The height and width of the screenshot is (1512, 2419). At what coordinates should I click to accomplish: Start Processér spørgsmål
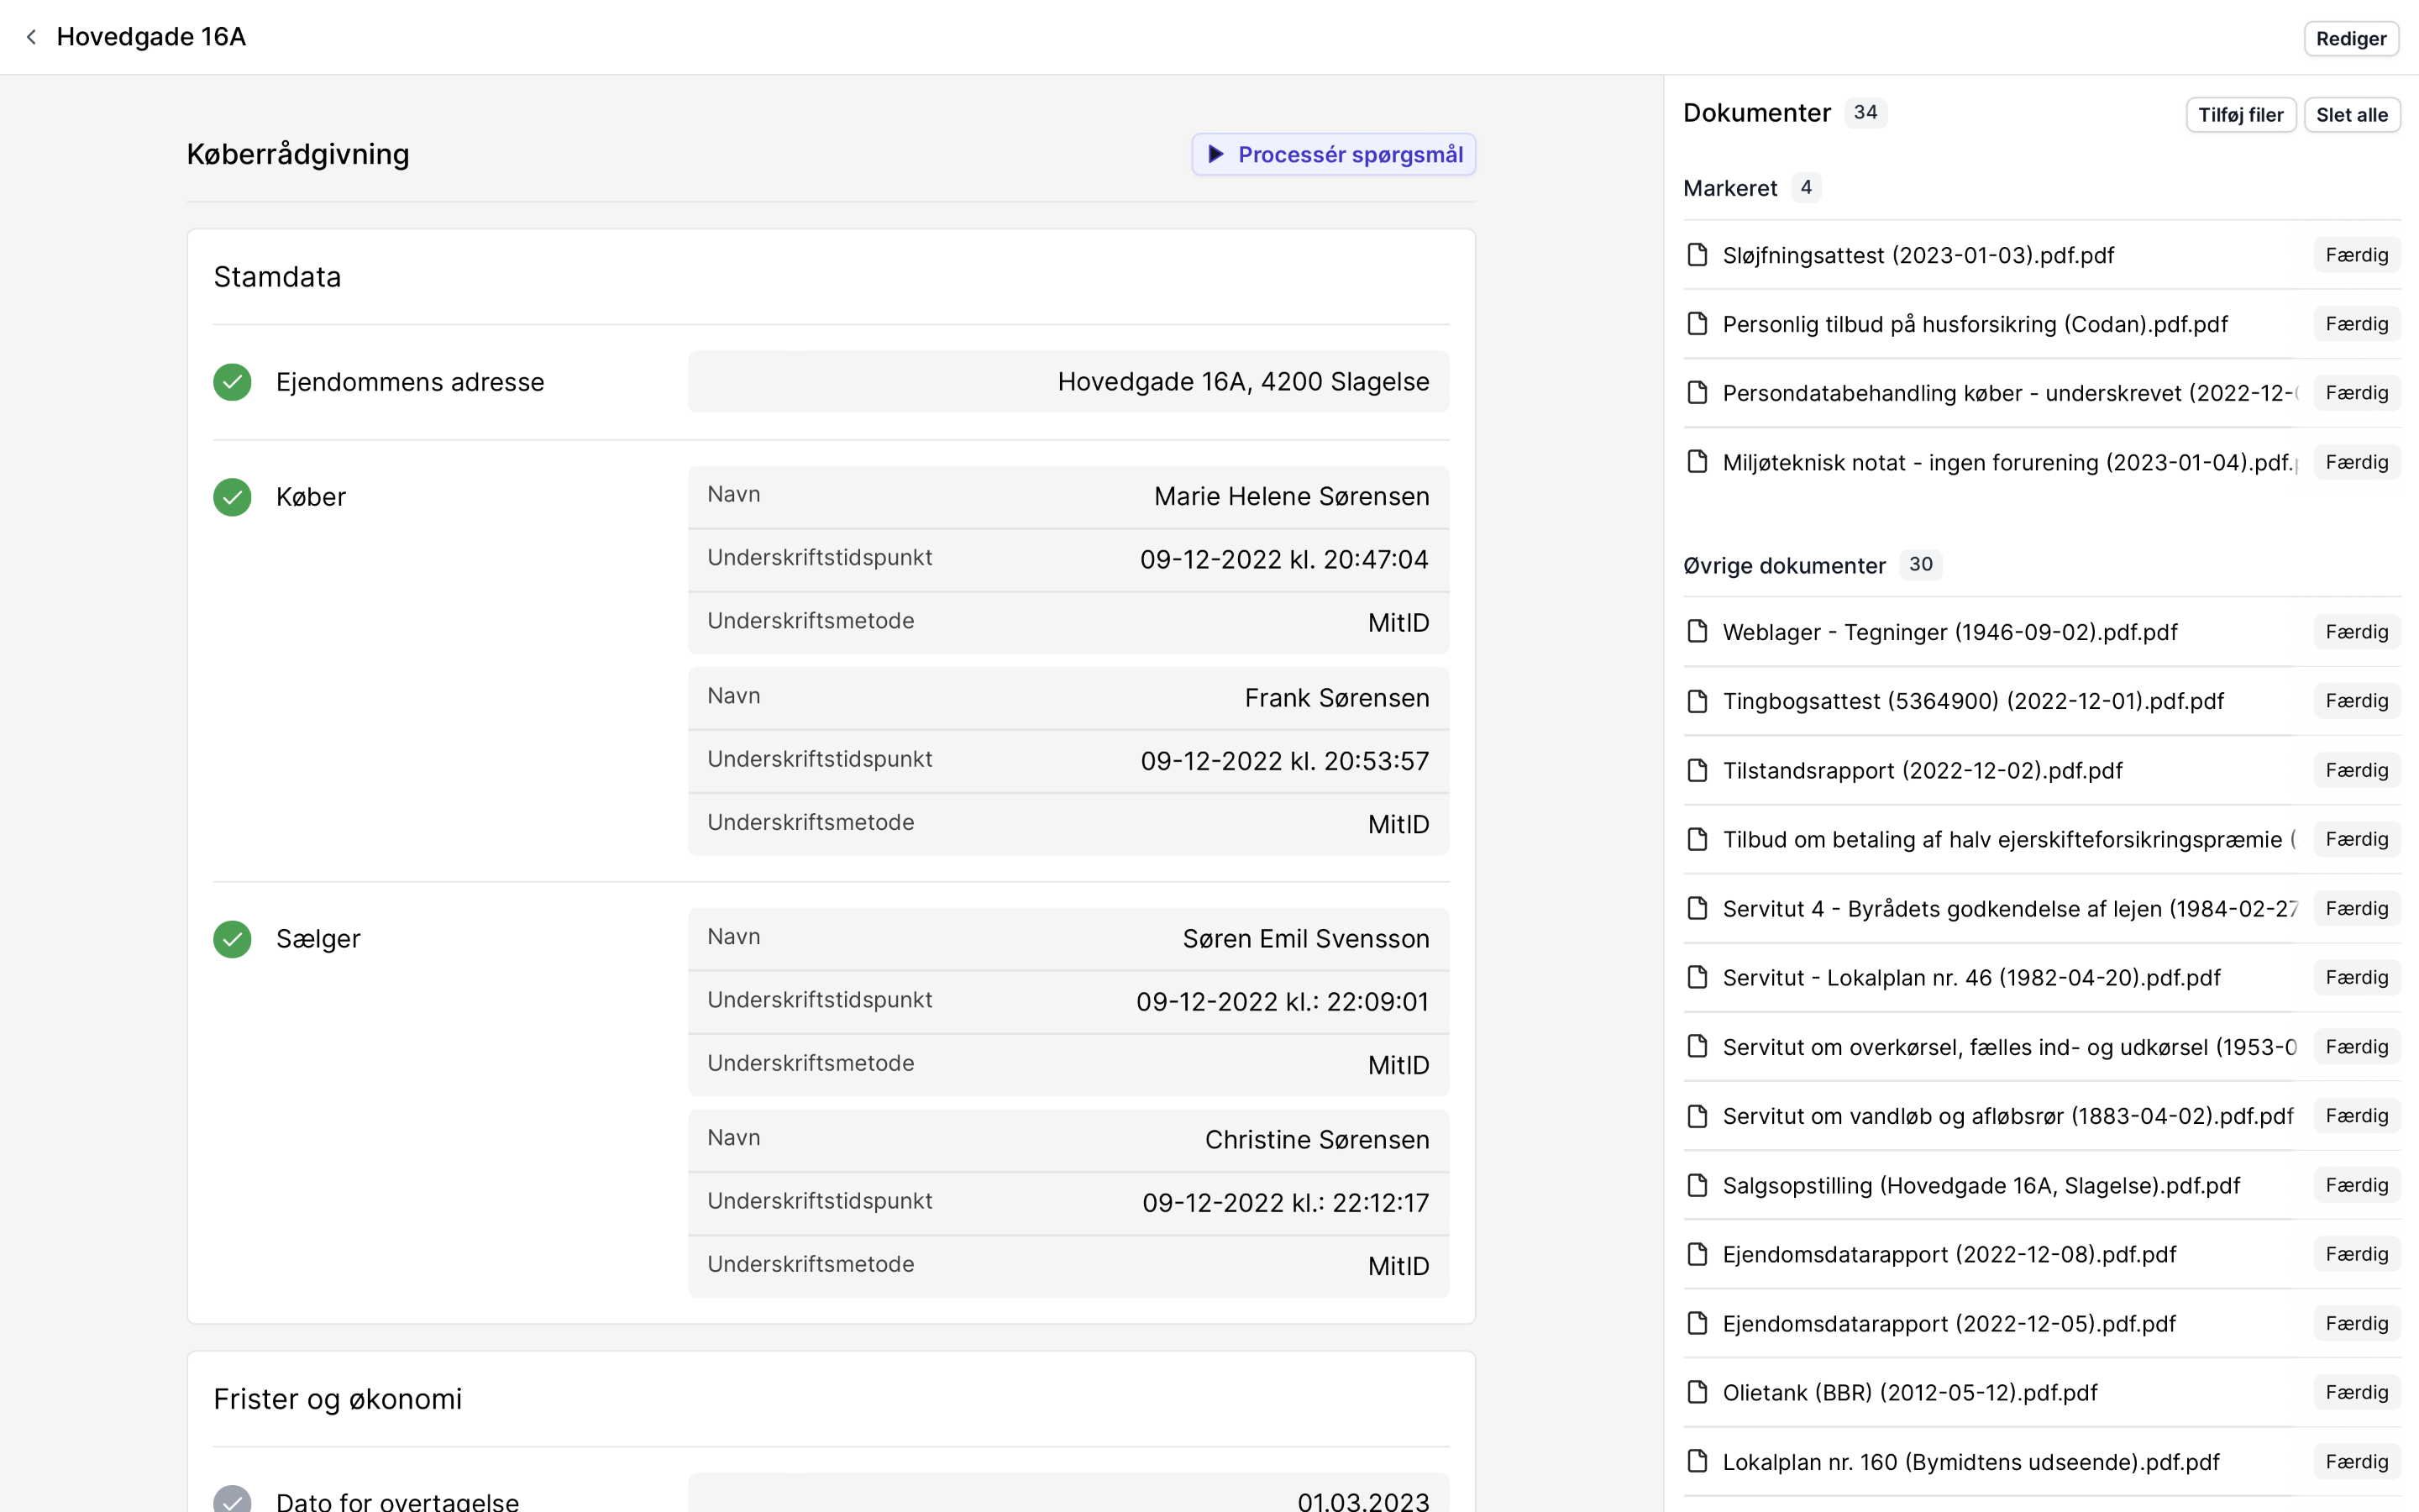click(1332, 154)
